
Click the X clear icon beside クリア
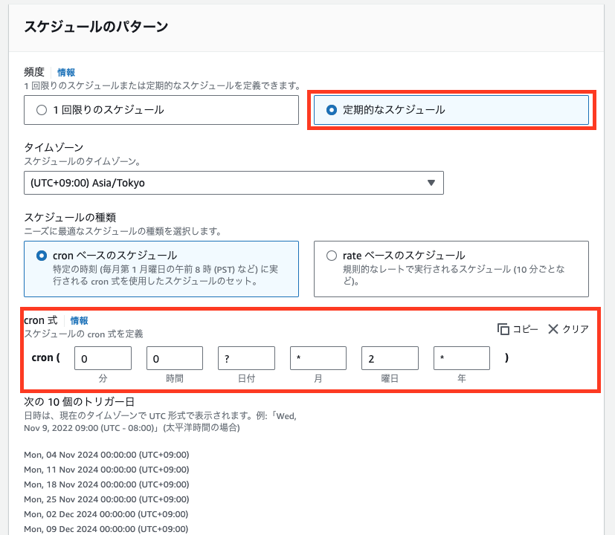coord(553,329)
